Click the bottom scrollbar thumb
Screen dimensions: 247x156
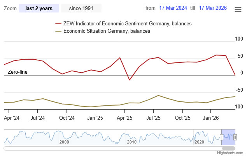(x=228, y=148)
